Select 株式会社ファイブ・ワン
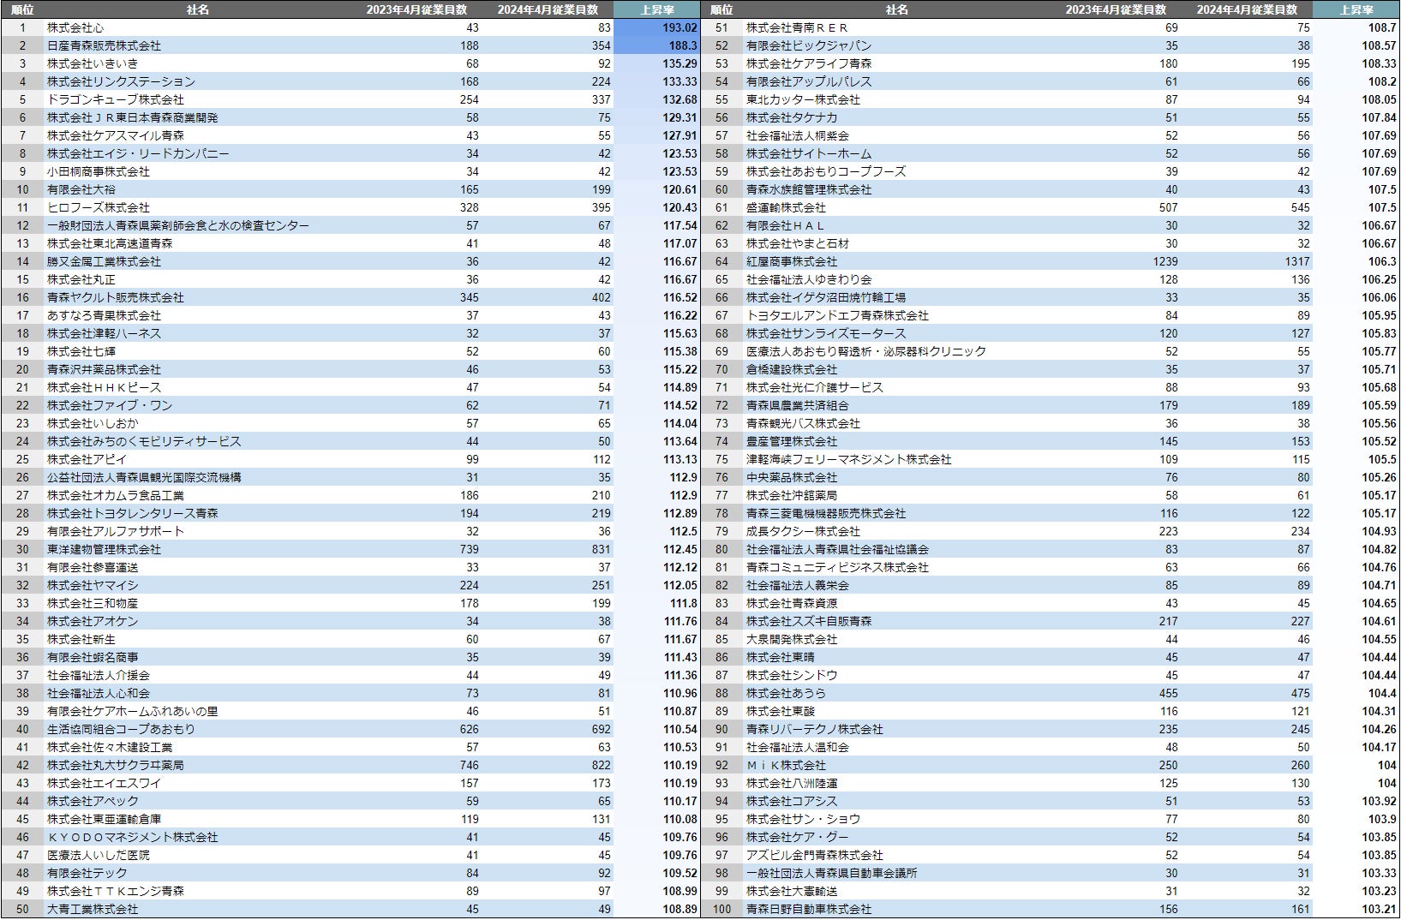The width and height of the screenshot is (1401, 920). pos(110,405)
